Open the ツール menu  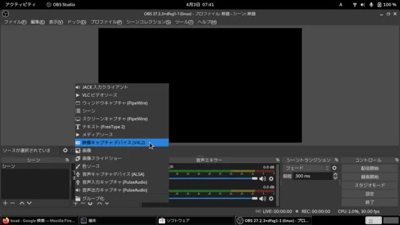184,22
